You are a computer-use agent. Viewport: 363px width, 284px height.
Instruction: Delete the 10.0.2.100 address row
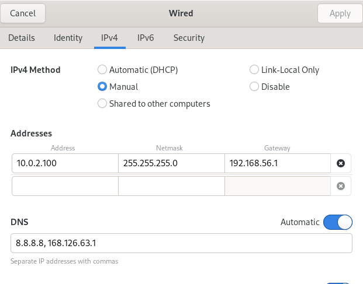coord(341,163)
